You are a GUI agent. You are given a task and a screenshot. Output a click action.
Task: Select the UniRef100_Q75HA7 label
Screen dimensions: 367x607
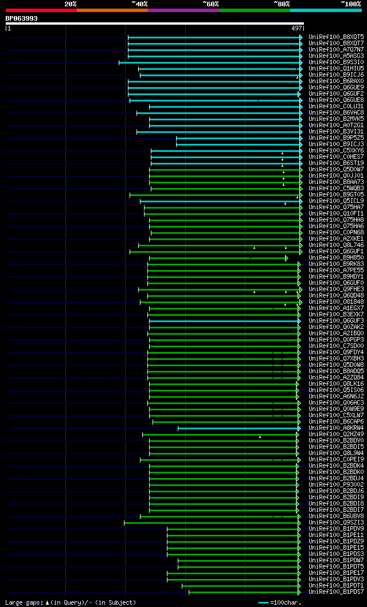(337, 207)
